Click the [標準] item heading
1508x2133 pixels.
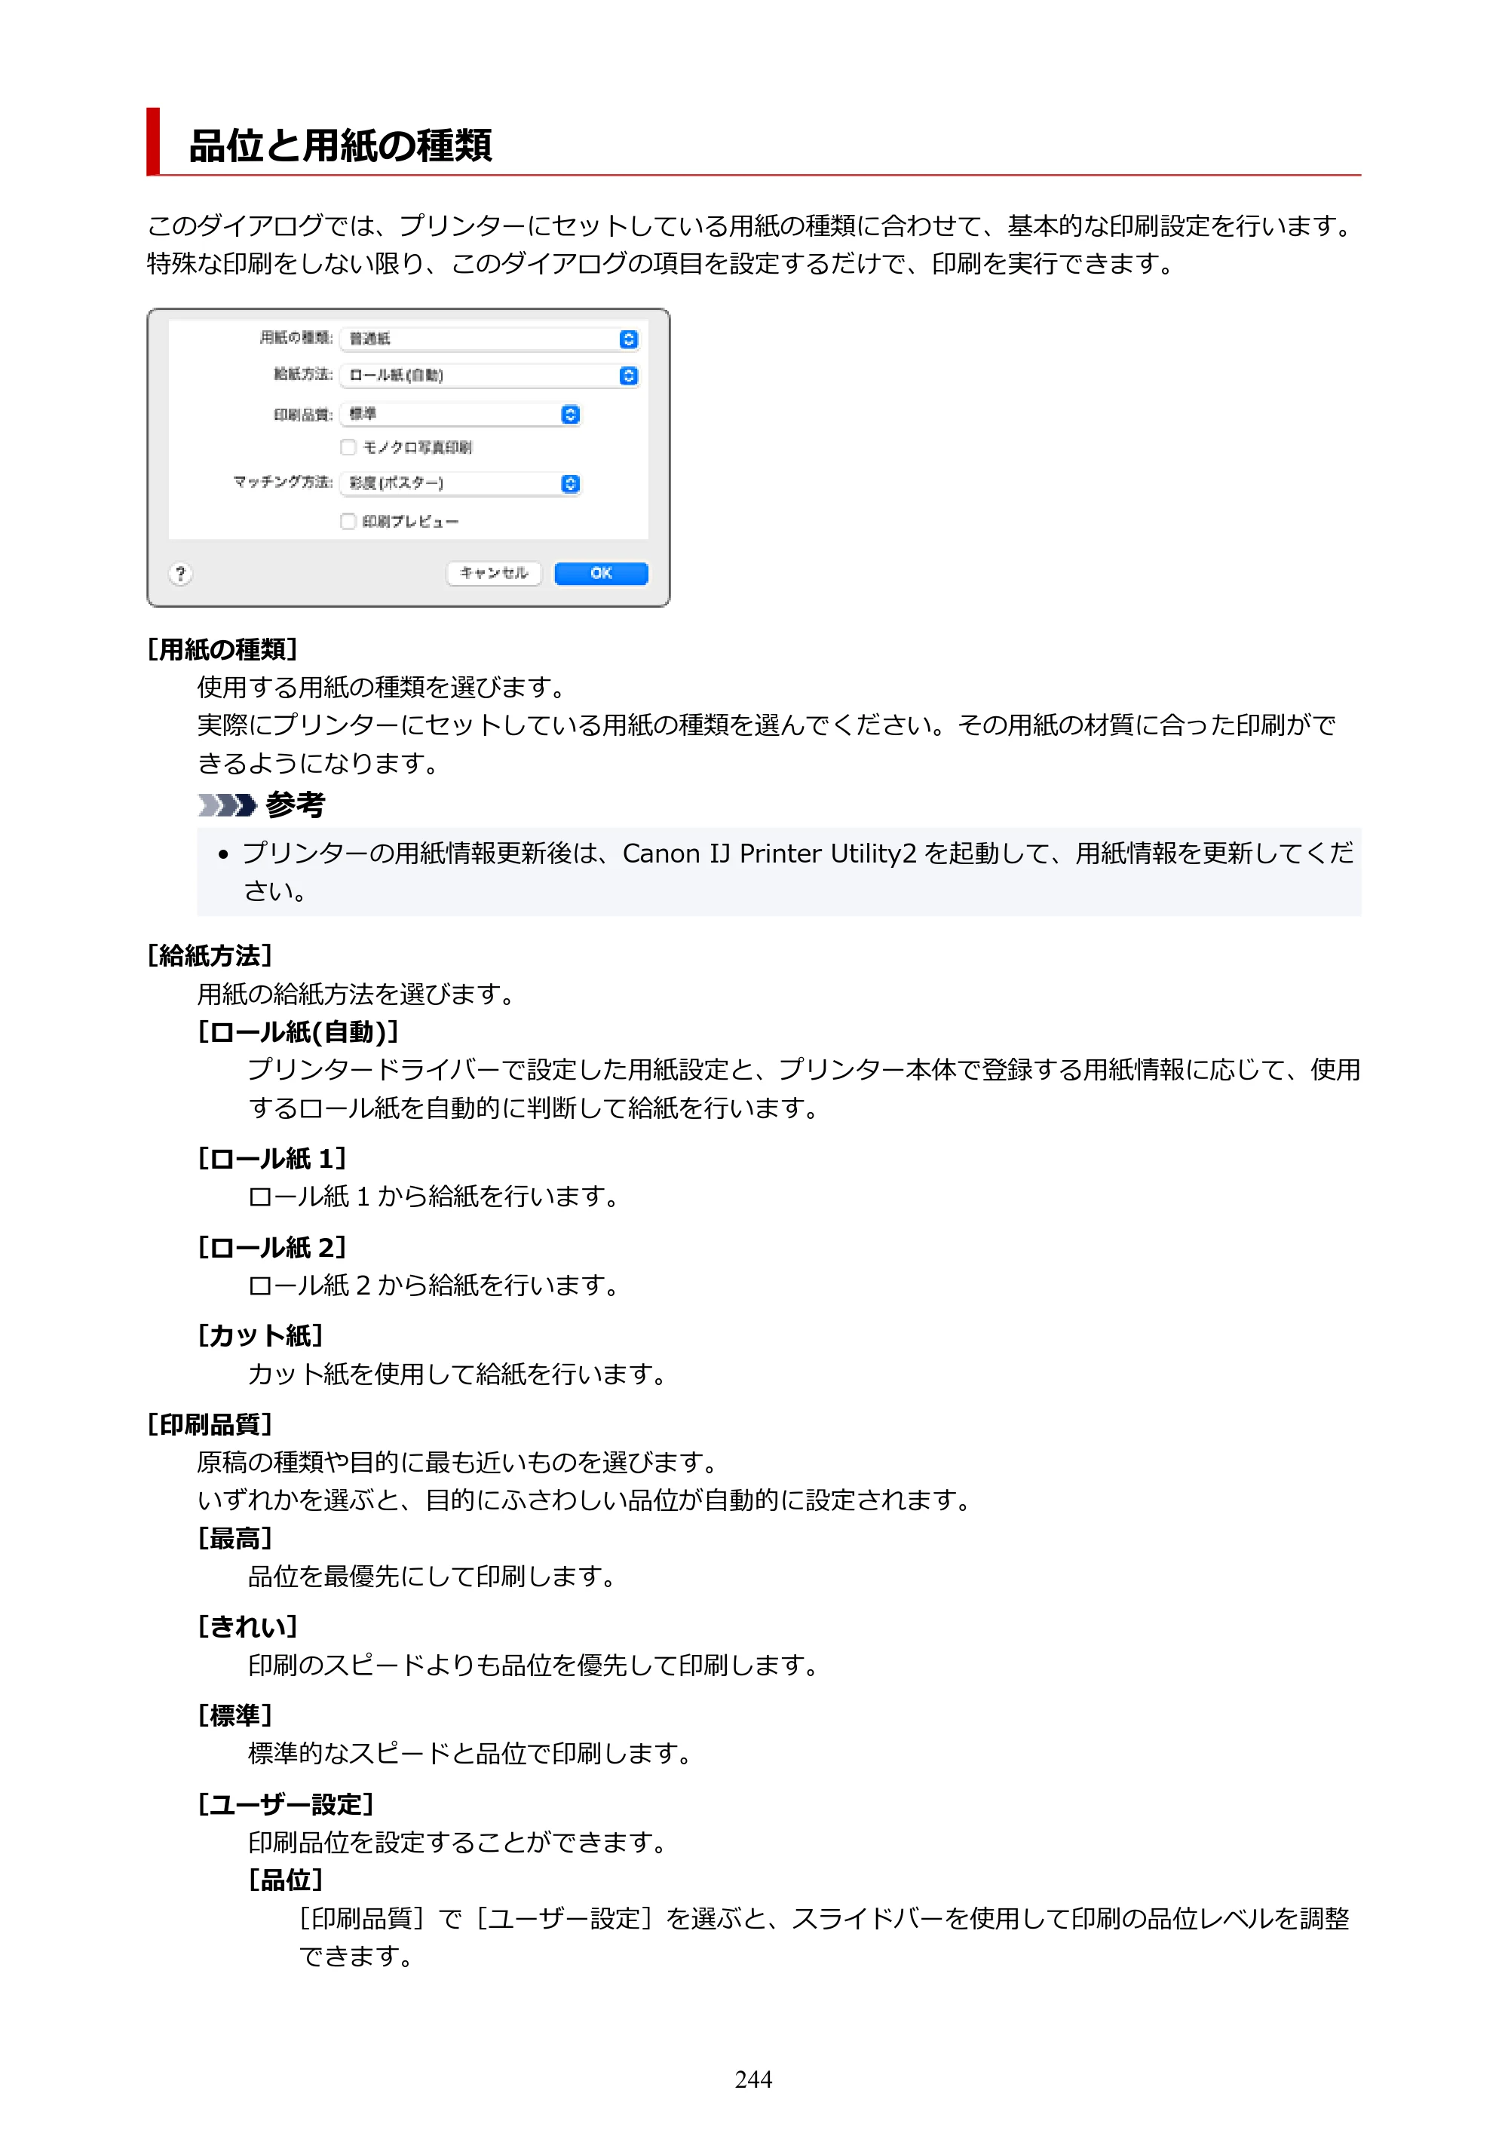coord(235,1716)
